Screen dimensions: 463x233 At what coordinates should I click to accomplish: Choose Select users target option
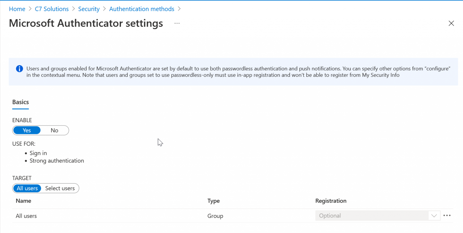click(x=60, y=188)
